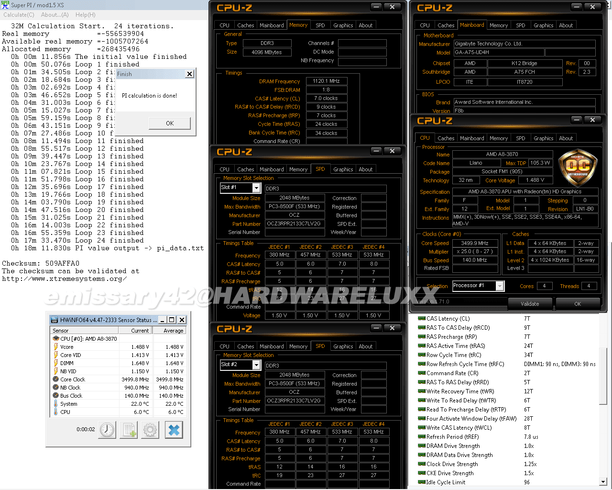Click the Validate button in CPU-Z

[x=530, y=303]
